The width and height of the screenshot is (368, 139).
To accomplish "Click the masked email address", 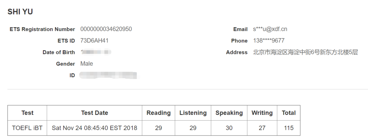I will [270, 29].
